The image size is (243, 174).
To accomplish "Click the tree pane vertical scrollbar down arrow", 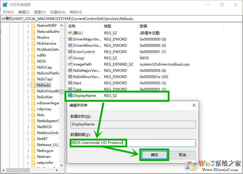I will (x=62, y=165).
